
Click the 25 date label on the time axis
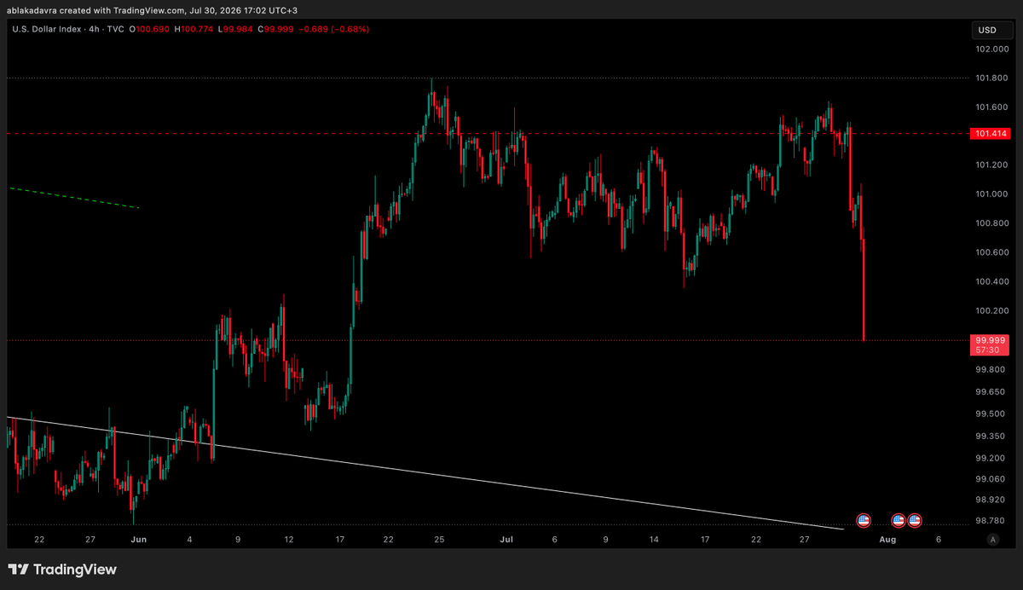coord(439,540)
